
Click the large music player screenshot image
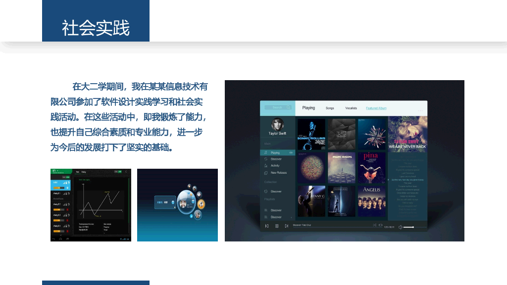[345, 161]
